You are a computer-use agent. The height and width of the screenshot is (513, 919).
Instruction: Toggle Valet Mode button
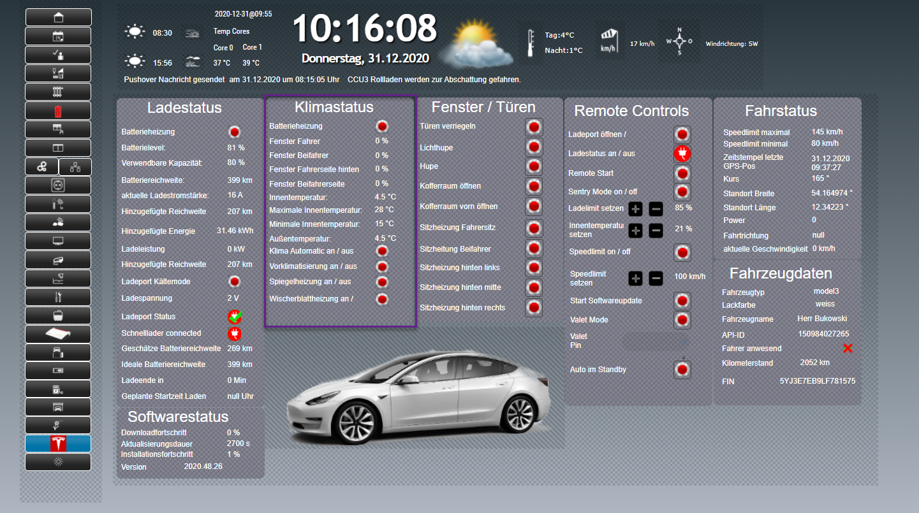(x=682, y=320)
